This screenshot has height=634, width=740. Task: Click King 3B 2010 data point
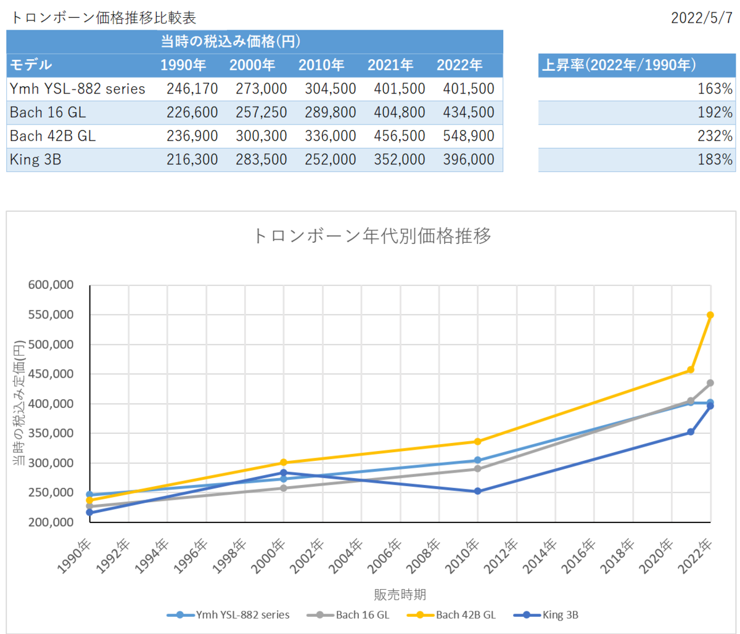[477, 491]
